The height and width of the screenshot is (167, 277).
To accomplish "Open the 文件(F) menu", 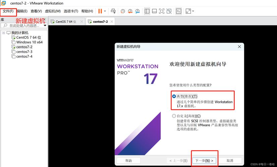I will click(8, 11).
